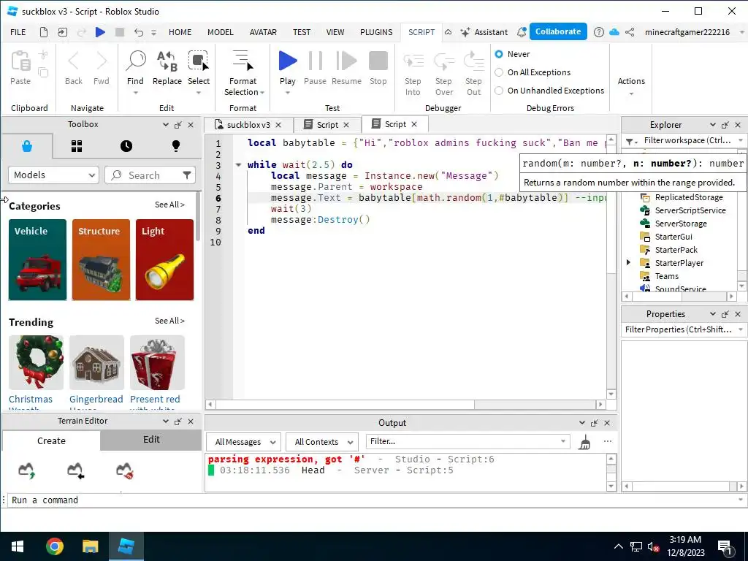Switch to MODEL ribbon tab
748x561 pixels.
[x=221, y=32]
